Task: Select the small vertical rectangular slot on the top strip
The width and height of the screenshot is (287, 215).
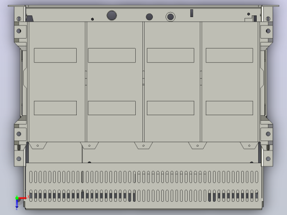Action: pos(192,13)
